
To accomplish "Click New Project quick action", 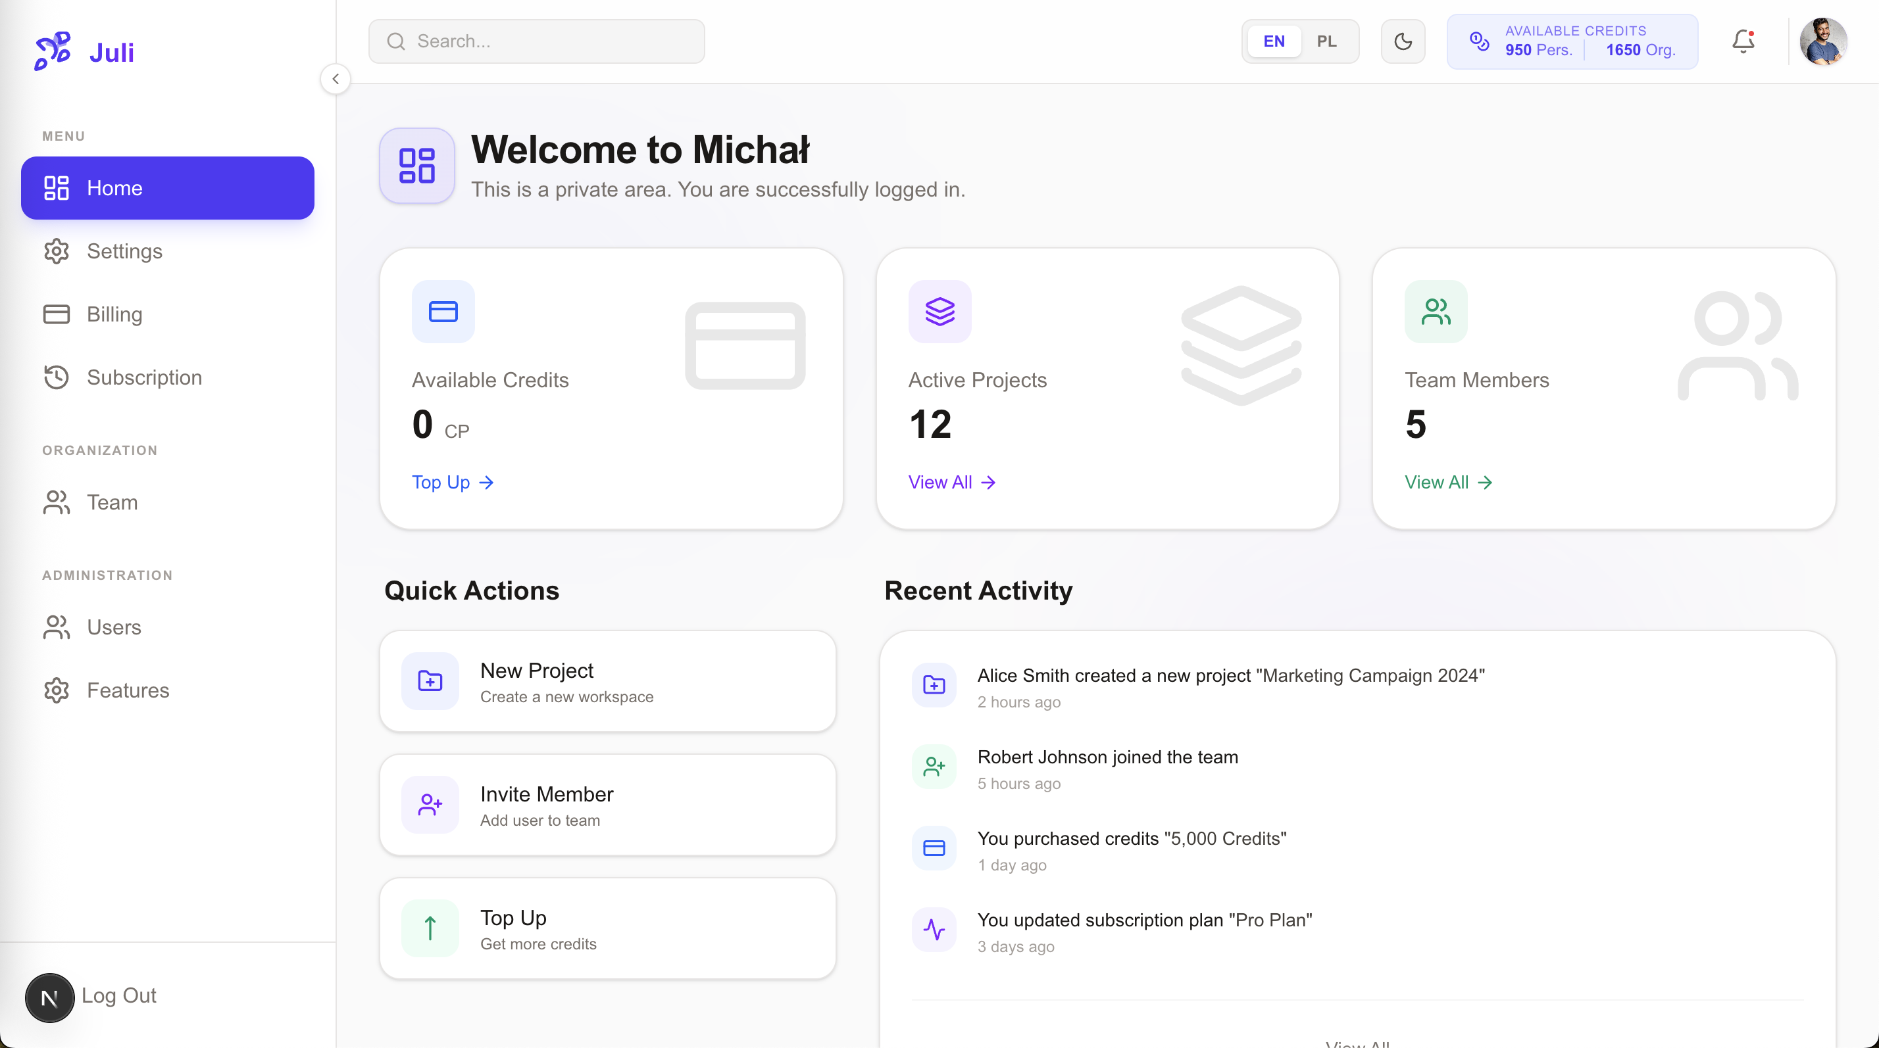I will point(608,680).
